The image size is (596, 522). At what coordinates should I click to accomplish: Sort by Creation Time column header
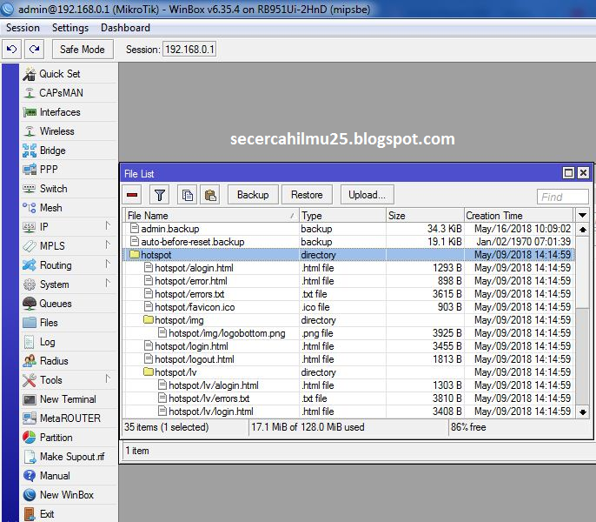point(519,216)
